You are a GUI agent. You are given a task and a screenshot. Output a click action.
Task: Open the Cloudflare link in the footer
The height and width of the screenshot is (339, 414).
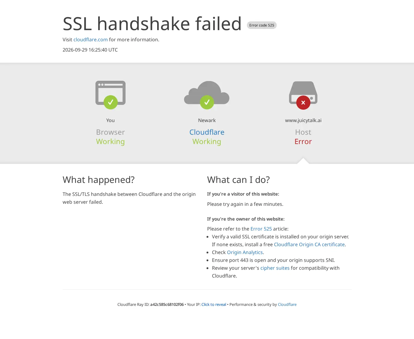click(287, 304)
